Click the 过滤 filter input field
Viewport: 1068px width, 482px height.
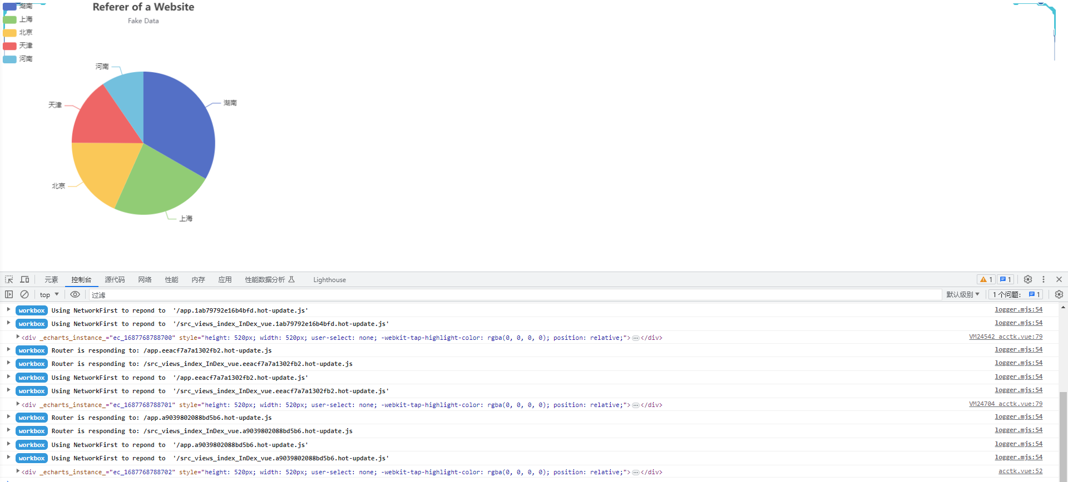click(x=516, y=294)
